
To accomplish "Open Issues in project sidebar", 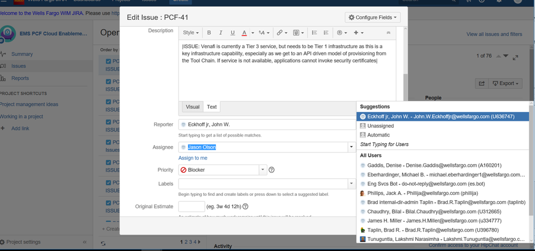I will pos(18,66).
